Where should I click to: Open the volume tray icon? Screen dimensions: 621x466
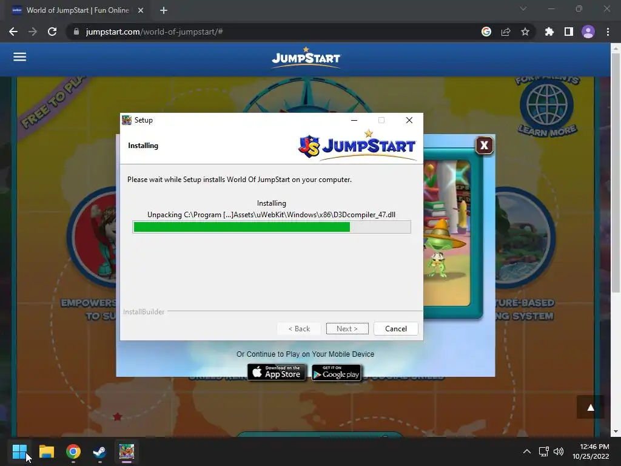[x=559, y=451]
